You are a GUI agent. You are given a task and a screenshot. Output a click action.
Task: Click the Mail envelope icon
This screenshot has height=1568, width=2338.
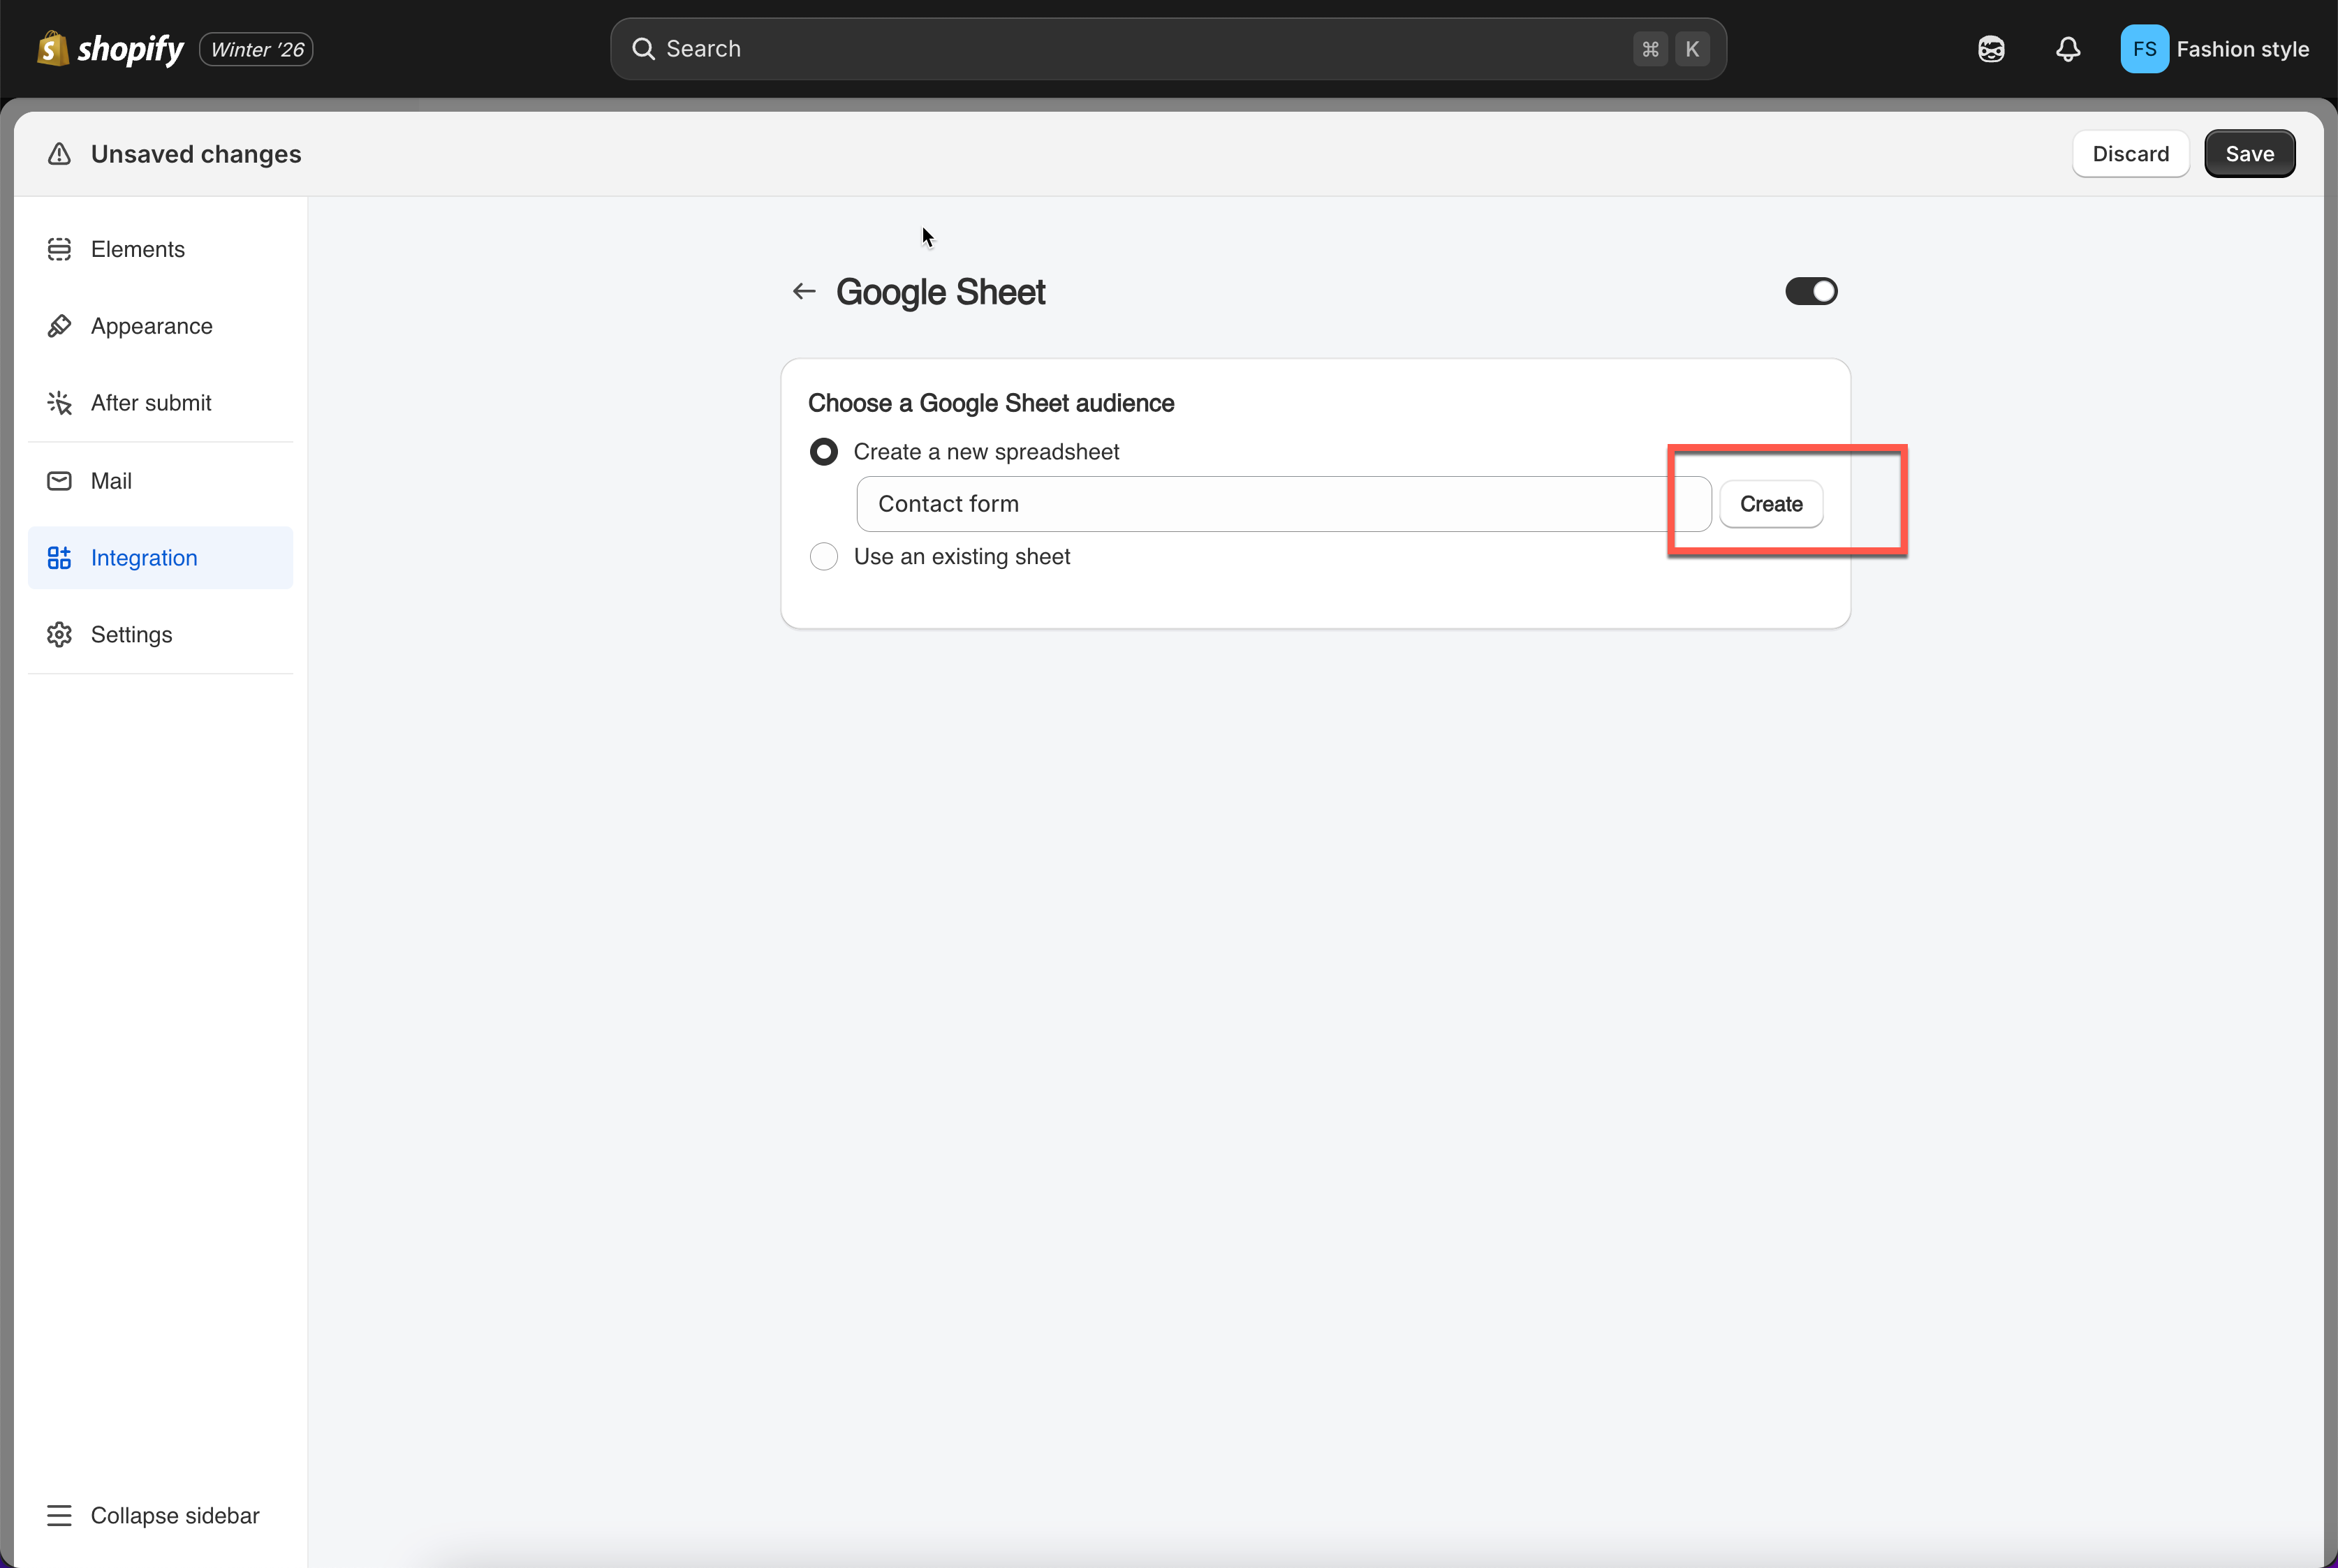[x=59, y=481]
